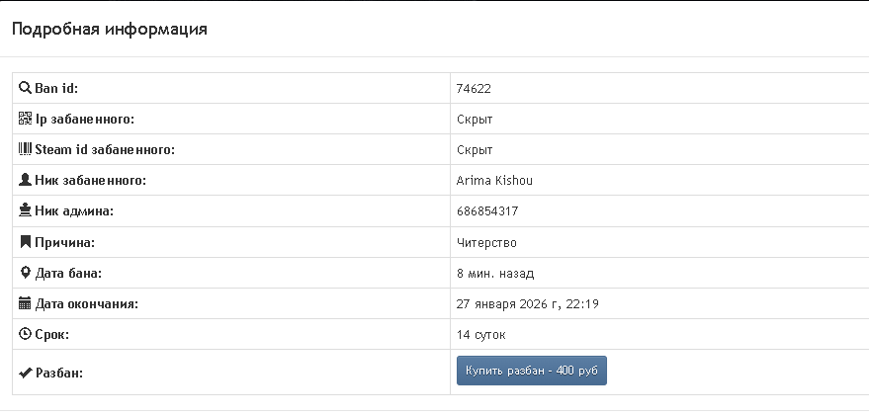Click the admin name 686854317
The height and width of the screenshot is (416, 869).
click(487, 211)
